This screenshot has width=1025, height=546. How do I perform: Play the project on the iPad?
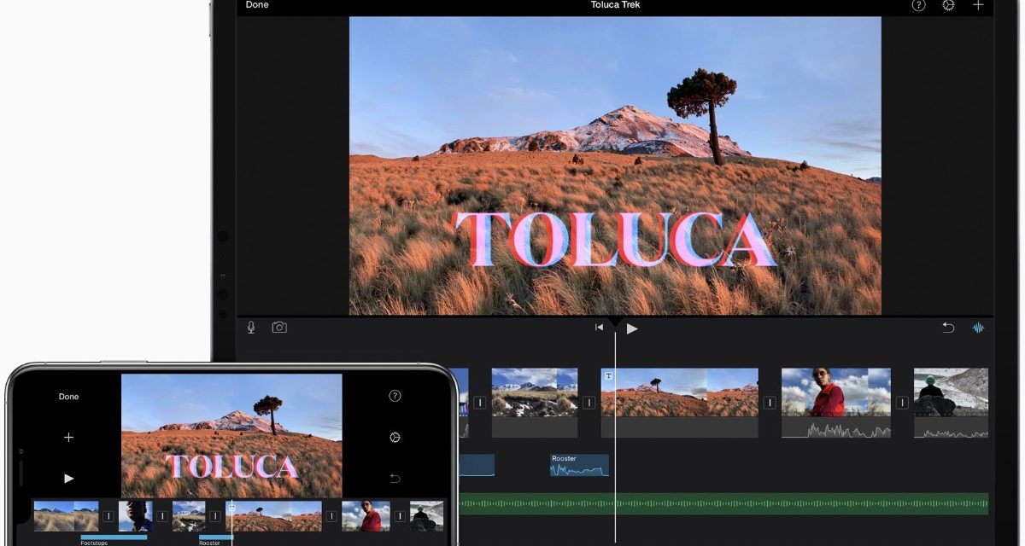(632, 328)
